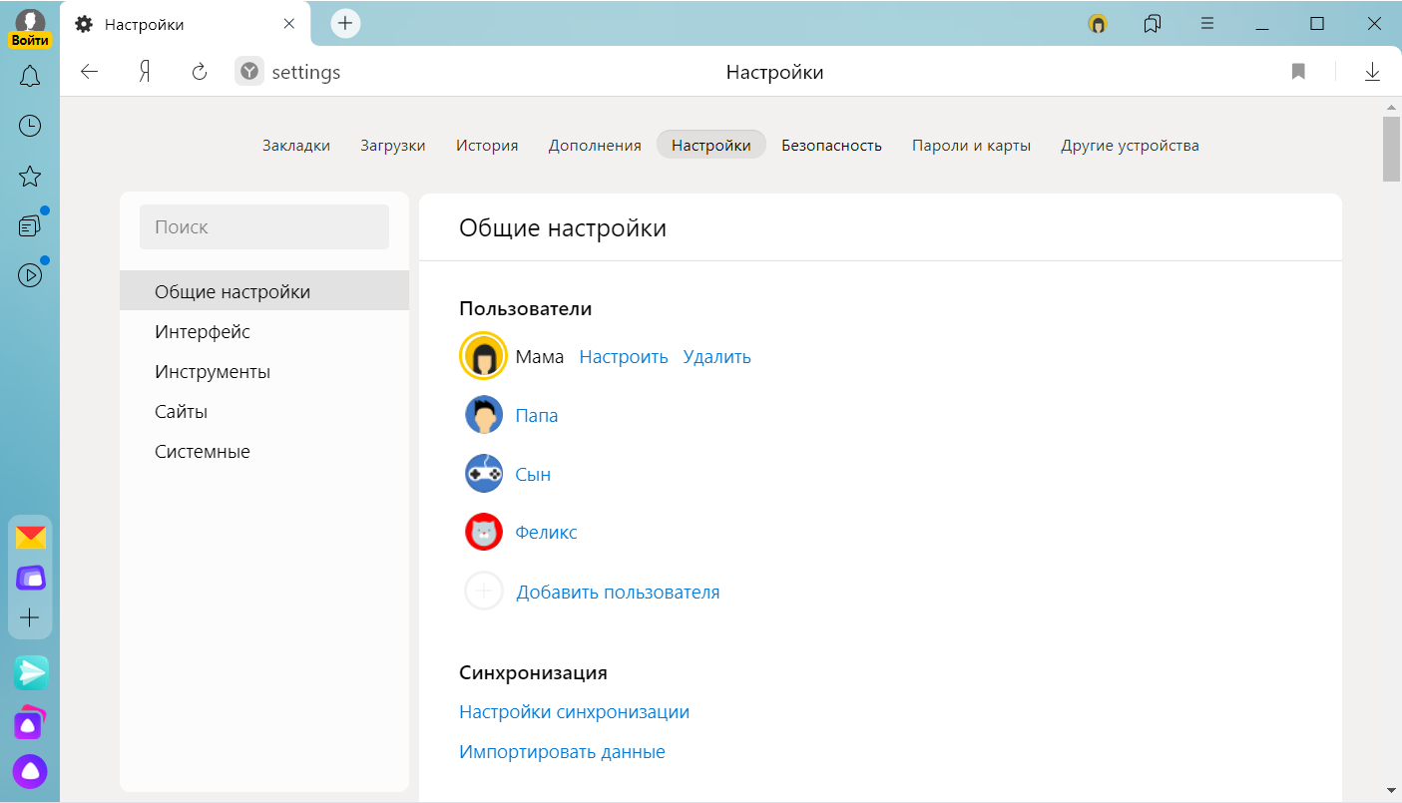
Task: Click Настроить for user Мама
Action: [x=624, y=356]
